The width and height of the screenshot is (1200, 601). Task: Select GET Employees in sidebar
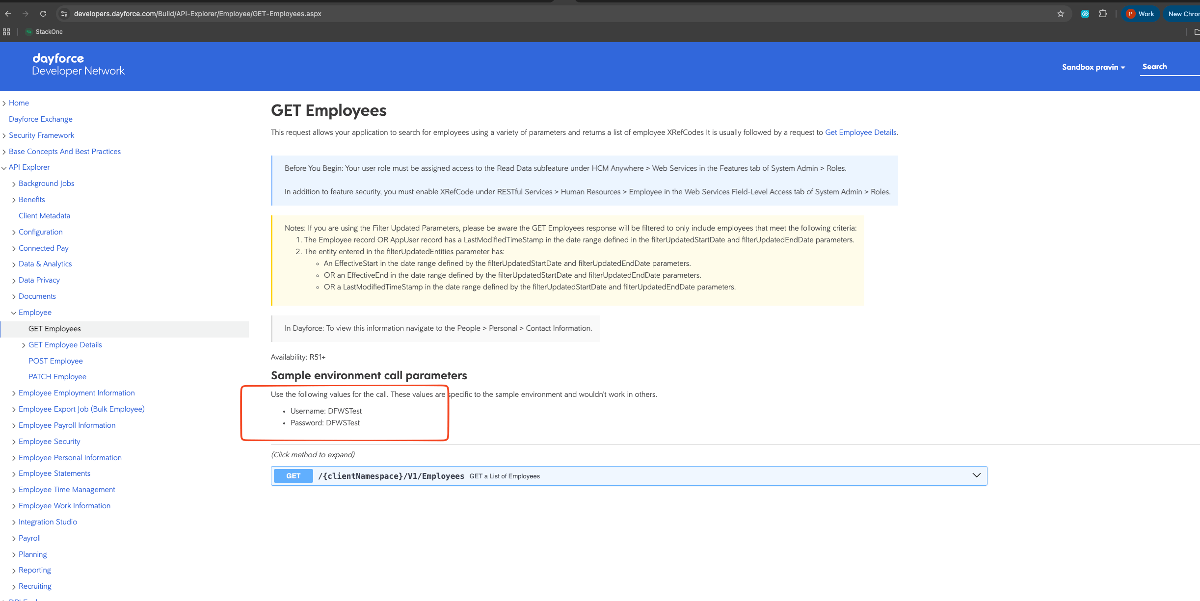click(54, 329)
